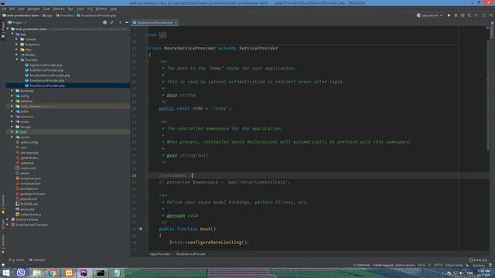Click the code coverage run icon in toolbar

click(463, 15)
